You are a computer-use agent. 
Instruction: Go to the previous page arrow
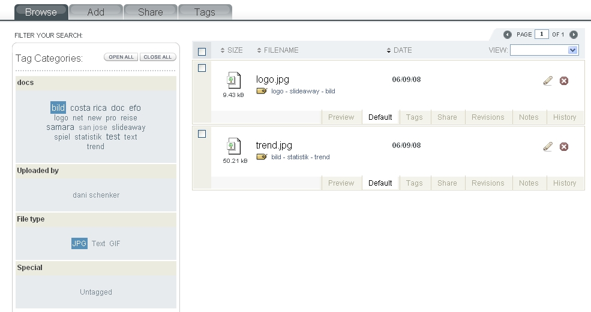click(508, 35)
